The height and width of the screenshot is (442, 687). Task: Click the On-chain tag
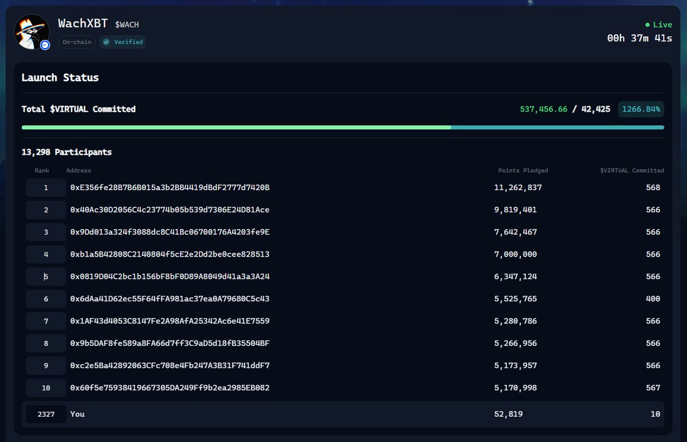(77, 42)
